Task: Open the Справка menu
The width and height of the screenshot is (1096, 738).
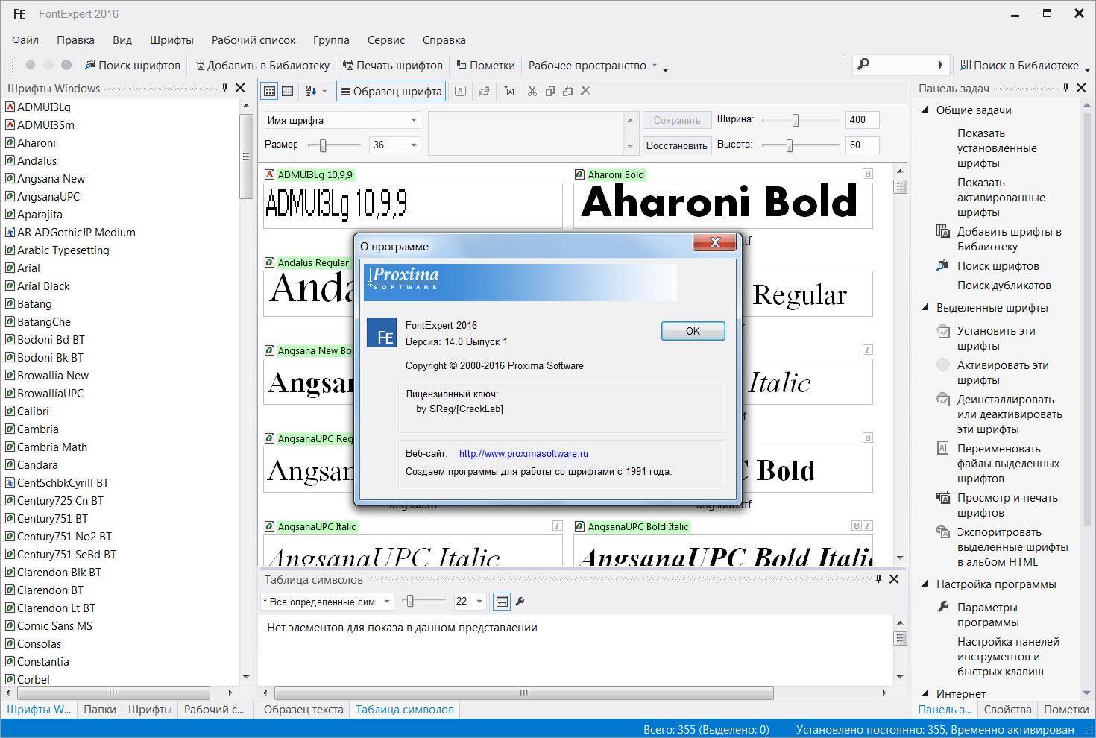Action: click(444, 40)
